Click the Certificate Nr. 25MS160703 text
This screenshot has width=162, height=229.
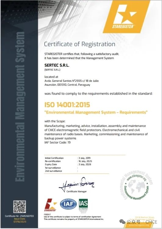(19, 216)
